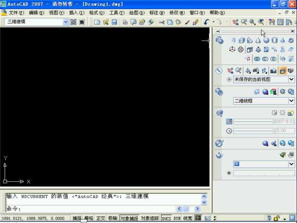
Task: Select the Sphere solid tool
Action: (266, 40)
